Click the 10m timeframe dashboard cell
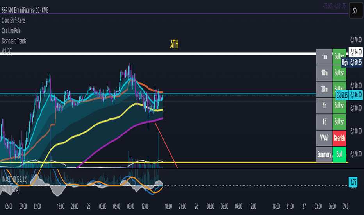Image resolution: width=364 pixels, height=215 pixels. [324, 73]
